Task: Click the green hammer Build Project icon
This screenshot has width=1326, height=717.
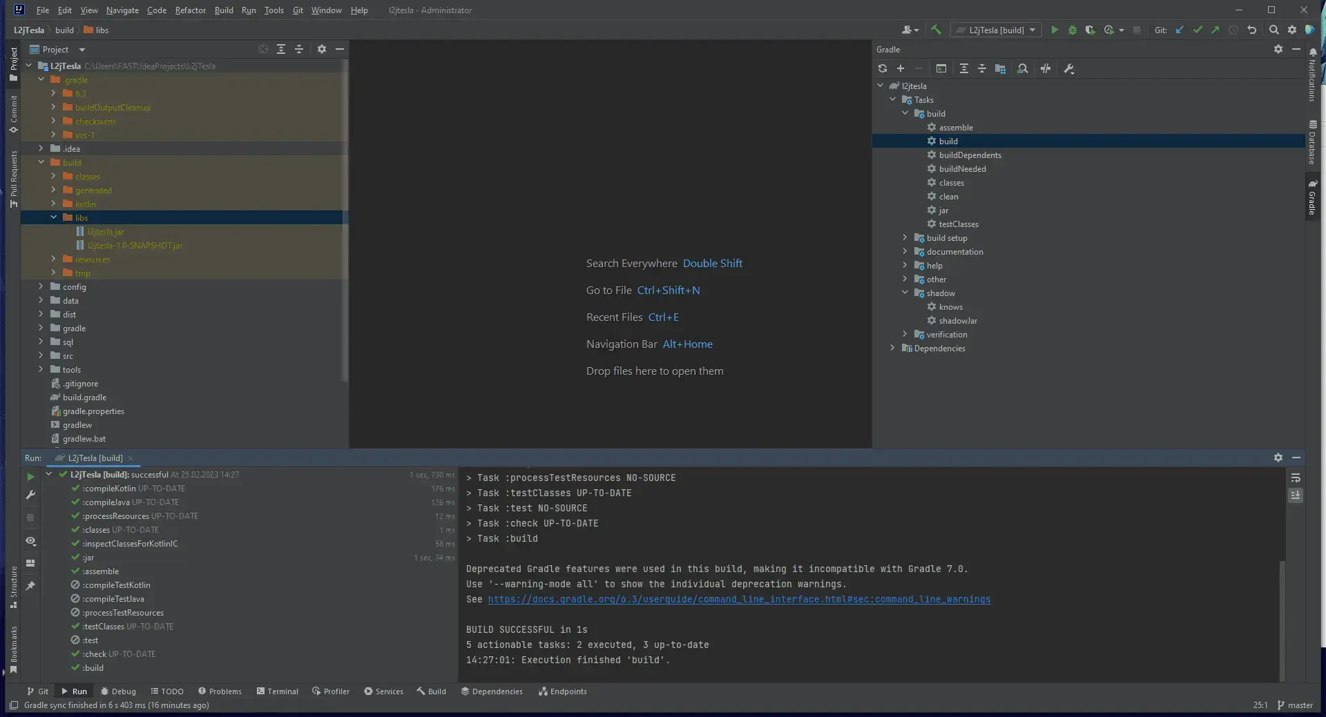Action: click(936, 30)
